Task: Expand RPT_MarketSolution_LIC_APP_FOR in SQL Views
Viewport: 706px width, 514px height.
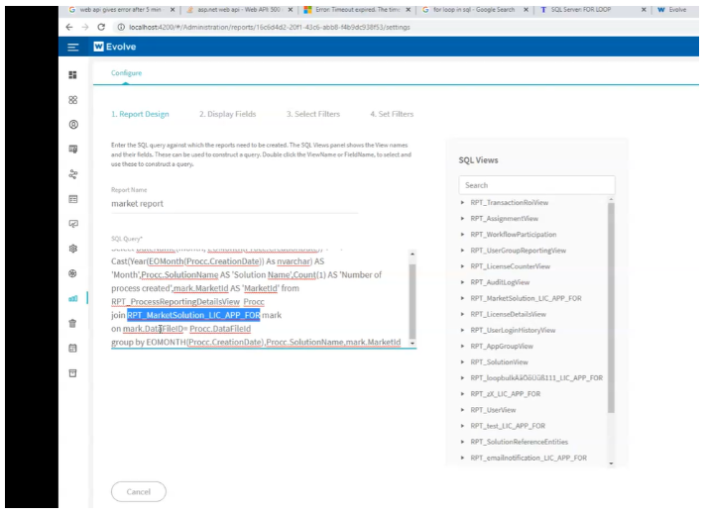Action: (x=463, y=298)
